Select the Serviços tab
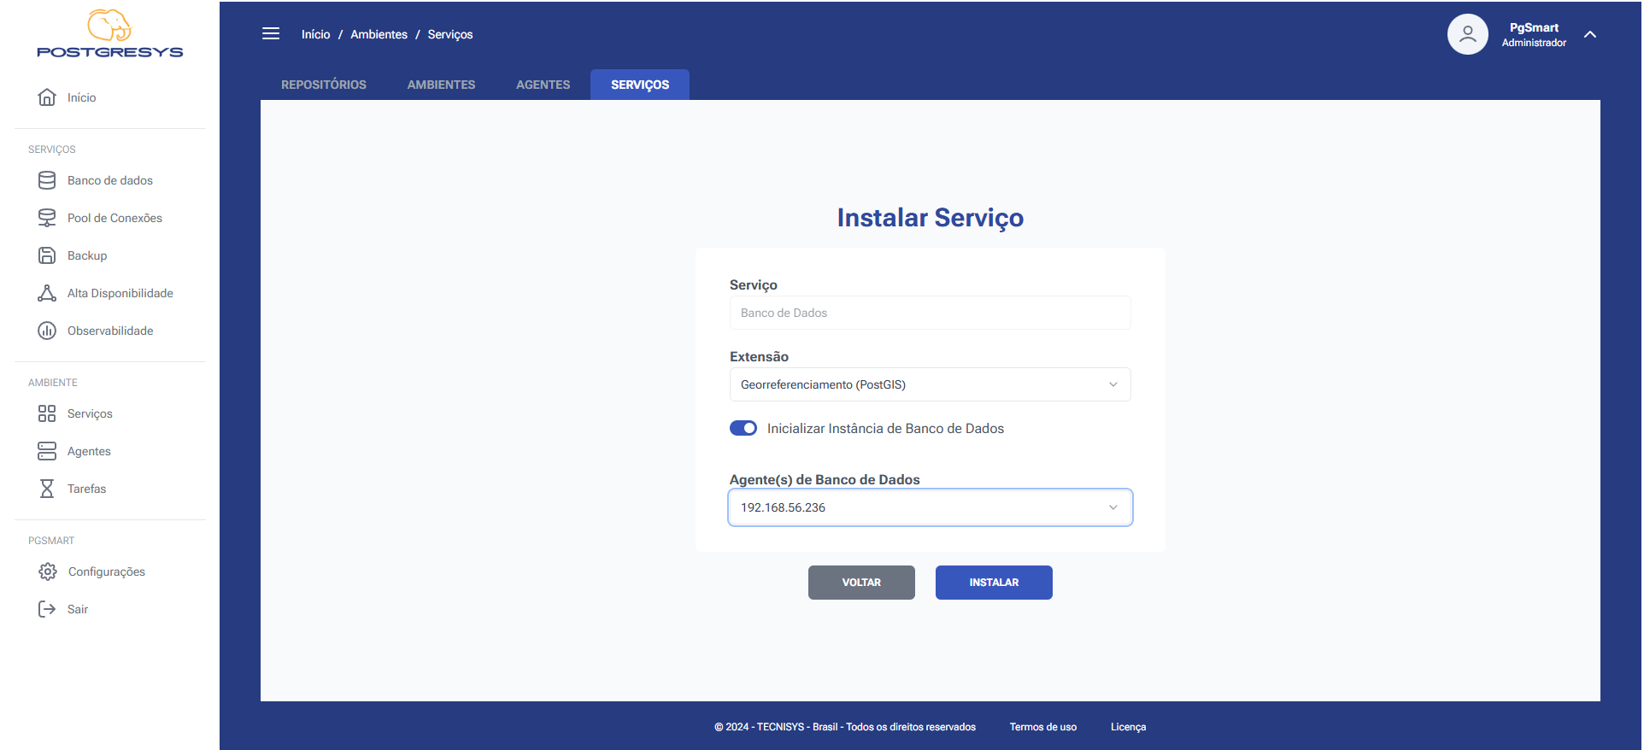Image resolution: width=1644 pixels, height=750 pixels. point(640,85)
